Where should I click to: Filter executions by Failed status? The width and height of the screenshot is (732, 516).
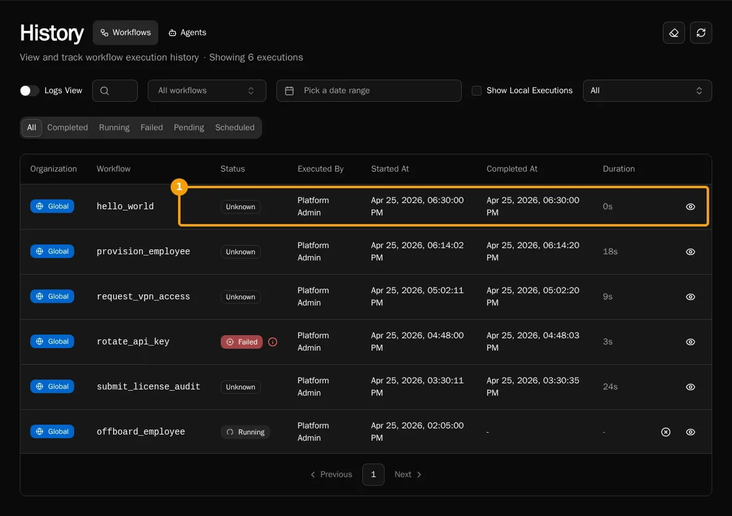coord(151,128)
